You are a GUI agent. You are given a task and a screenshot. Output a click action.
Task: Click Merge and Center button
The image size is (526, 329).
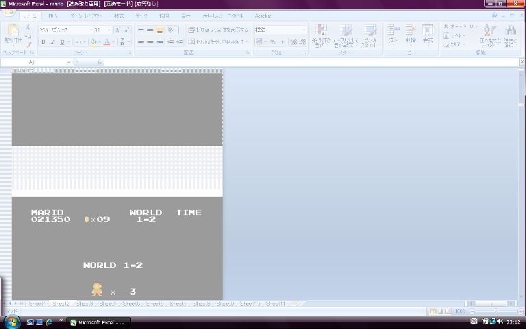pyautogui.click(x=216, y=42)
